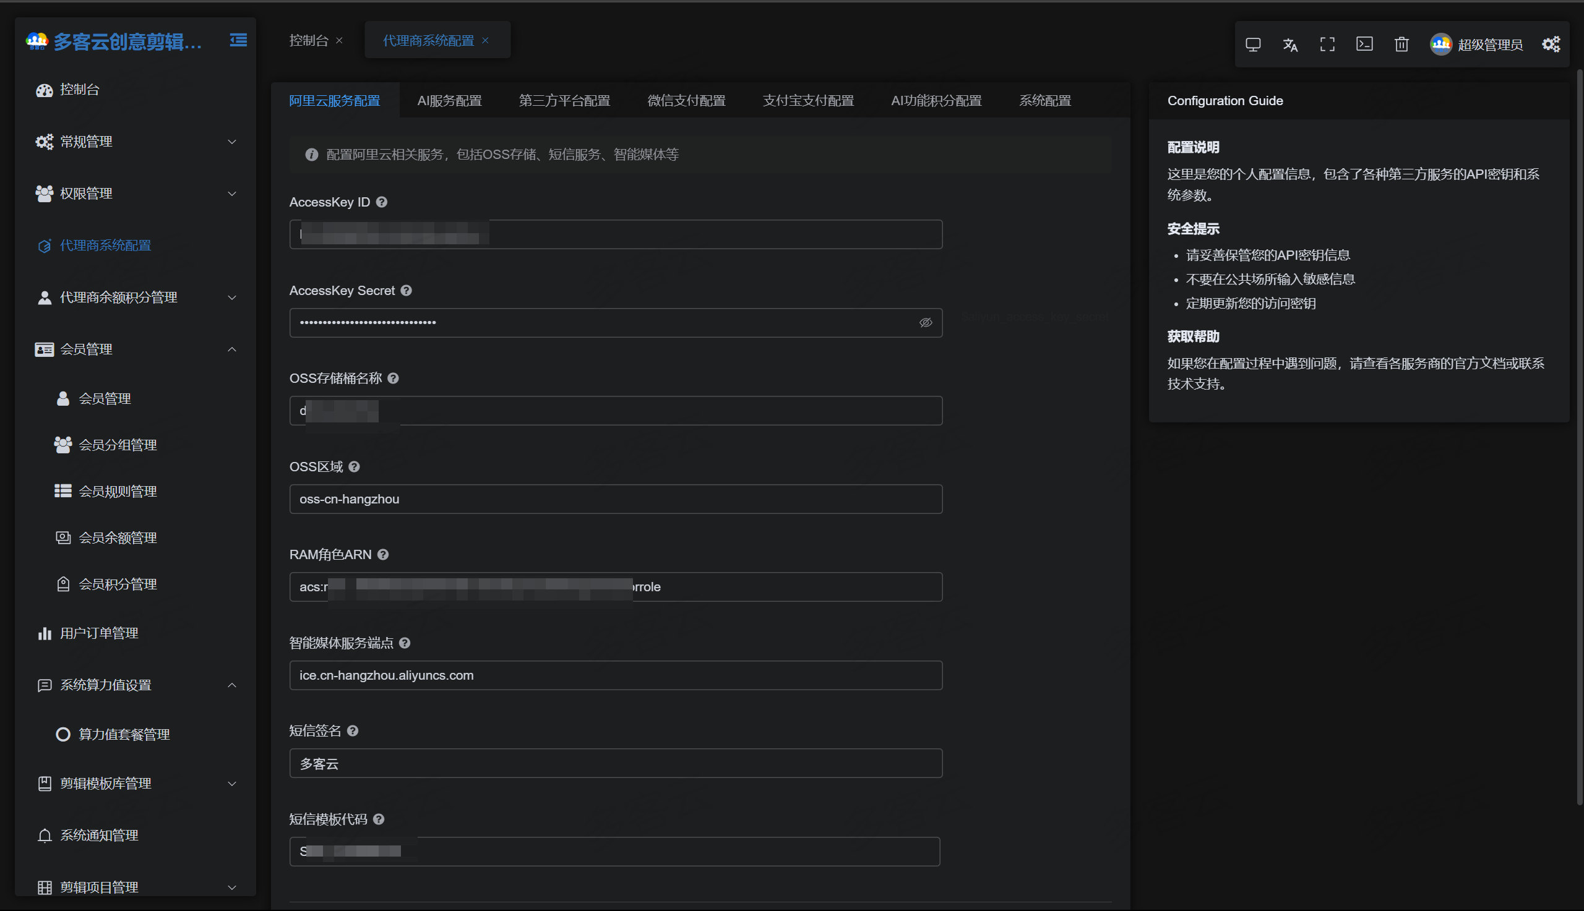Open 会员余额管理 in the sidebar
Image resolution: width=1584 pixels, height=911 pixels.
pos(118,537)
